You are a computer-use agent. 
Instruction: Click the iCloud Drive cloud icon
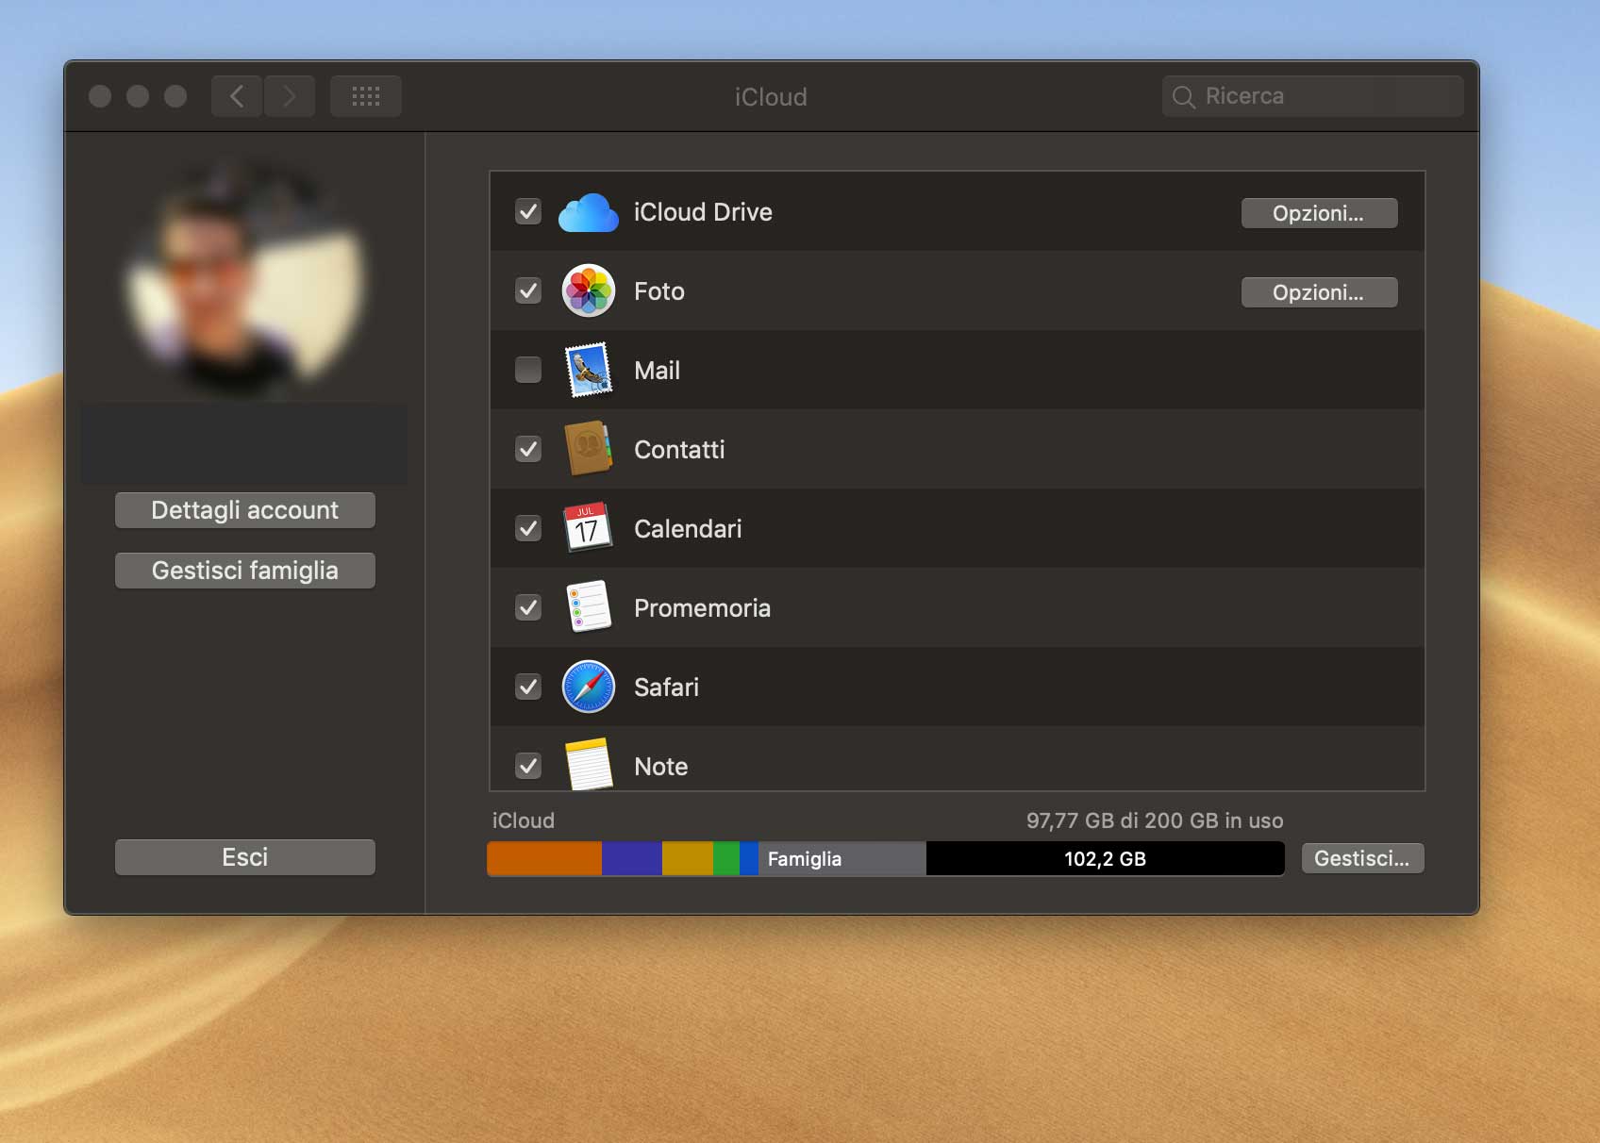click(588, 213)
